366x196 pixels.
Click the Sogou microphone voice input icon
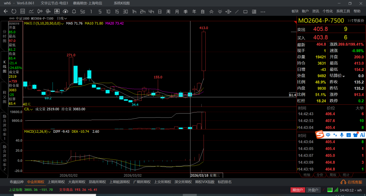(x=342, y=135)
